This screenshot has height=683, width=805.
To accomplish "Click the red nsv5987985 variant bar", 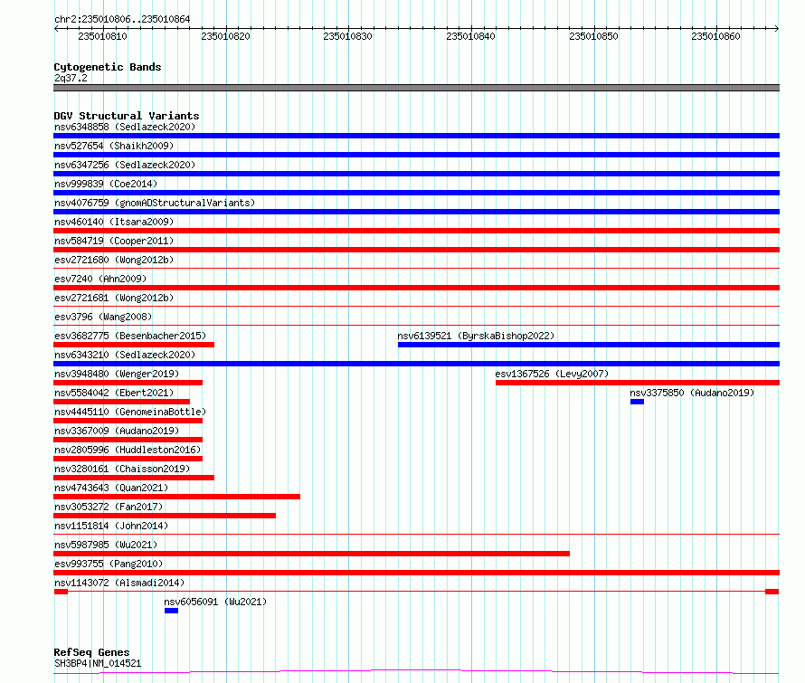I will (x=312, y=554).
